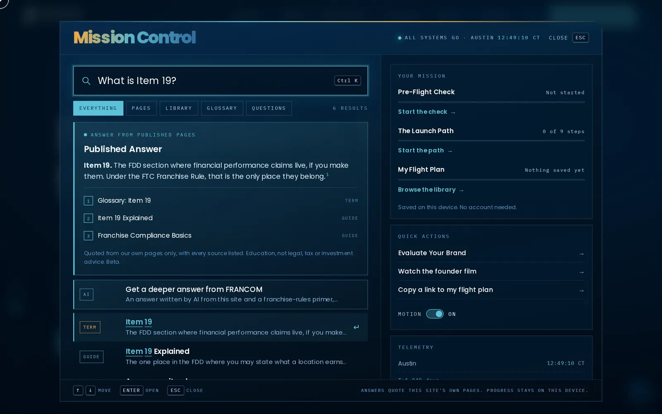Screen dimensions: 662x414
Task: Click source number 3 box for Franchise Compliance
Action: (x=88, y=236)
